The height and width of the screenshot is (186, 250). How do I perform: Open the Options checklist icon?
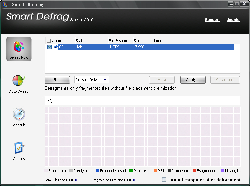click(19, 148)
